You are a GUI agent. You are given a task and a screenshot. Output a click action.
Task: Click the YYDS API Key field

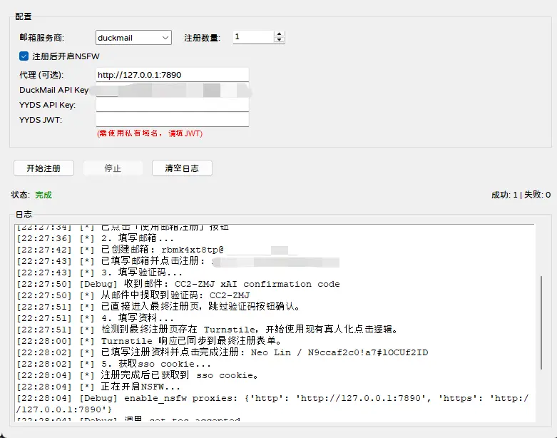tap(173, 105)
